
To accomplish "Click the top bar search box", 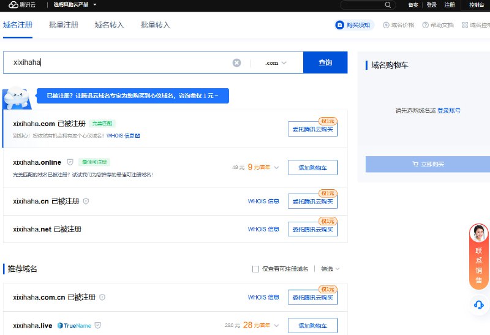I will (x=368, y=5).
